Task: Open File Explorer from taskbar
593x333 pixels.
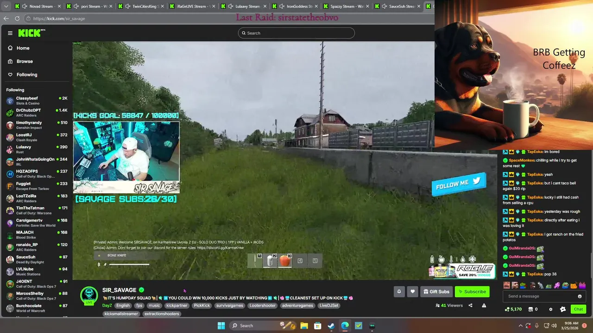Action: click(304, 326)
